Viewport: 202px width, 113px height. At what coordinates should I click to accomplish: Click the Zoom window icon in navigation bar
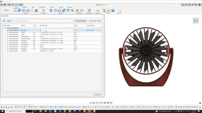tap(102, 103)
